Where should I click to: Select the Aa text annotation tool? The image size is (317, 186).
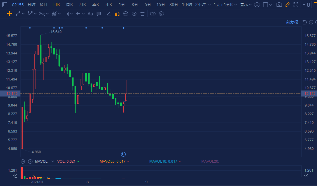pos(90,14)
